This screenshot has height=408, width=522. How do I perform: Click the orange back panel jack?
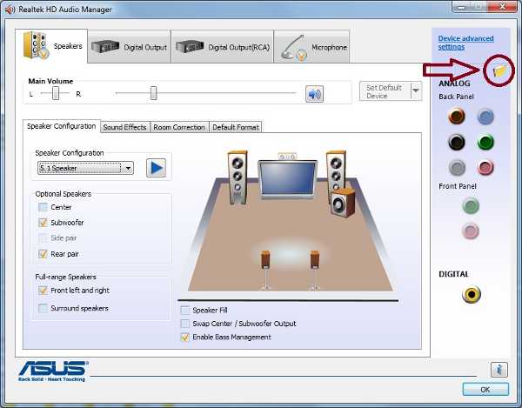[x=457, y=117]
